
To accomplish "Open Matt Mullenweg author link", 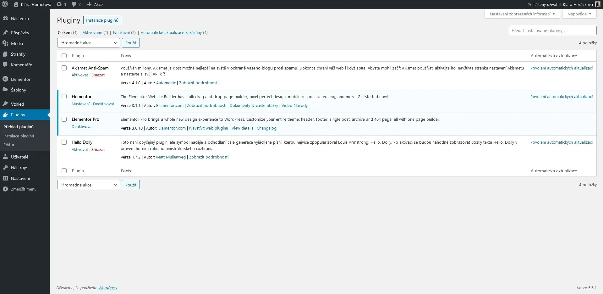I will (x=171, y=157).
